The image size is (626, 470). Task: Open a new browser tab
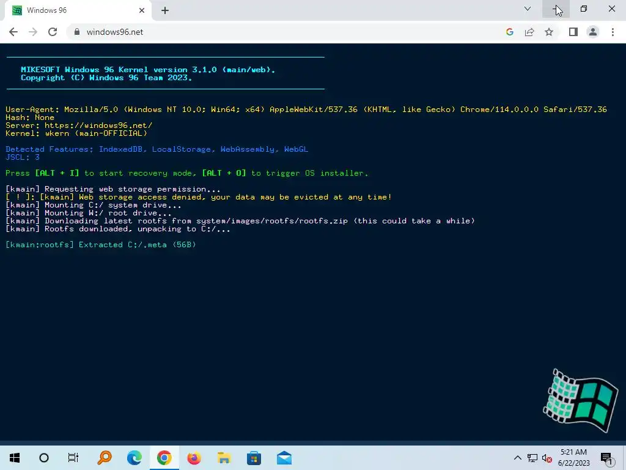click(165, 10)
